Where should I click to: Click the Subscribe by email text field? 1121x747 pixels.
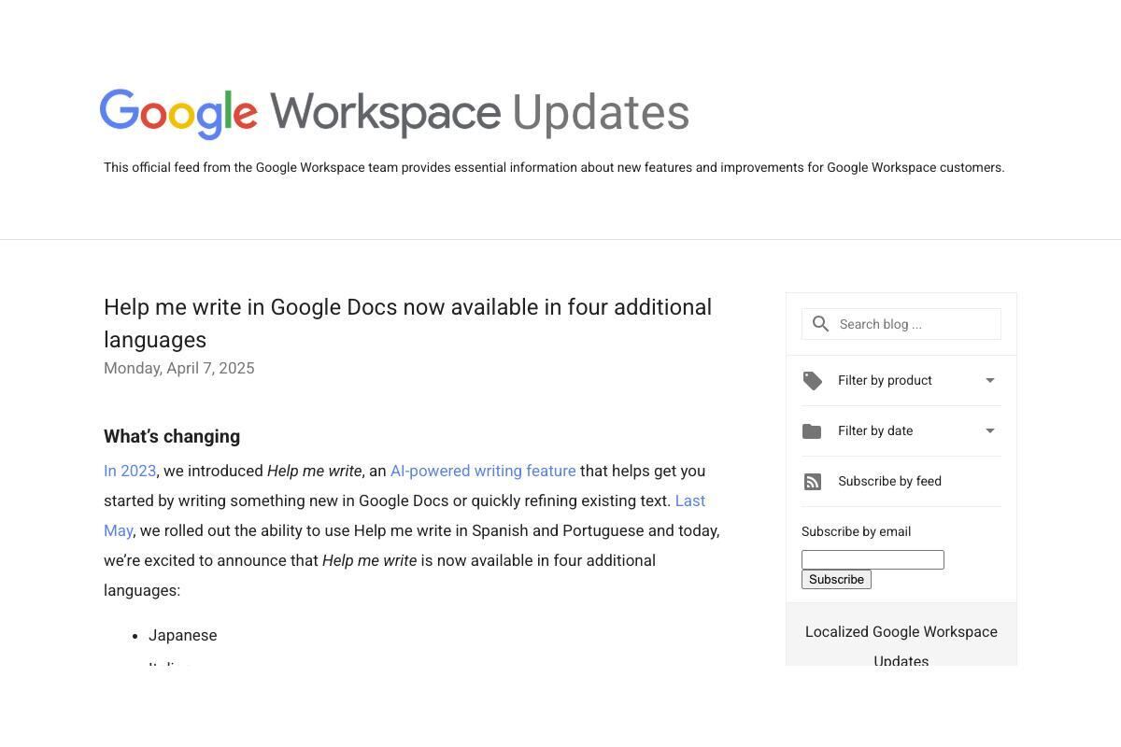point(873,559)
